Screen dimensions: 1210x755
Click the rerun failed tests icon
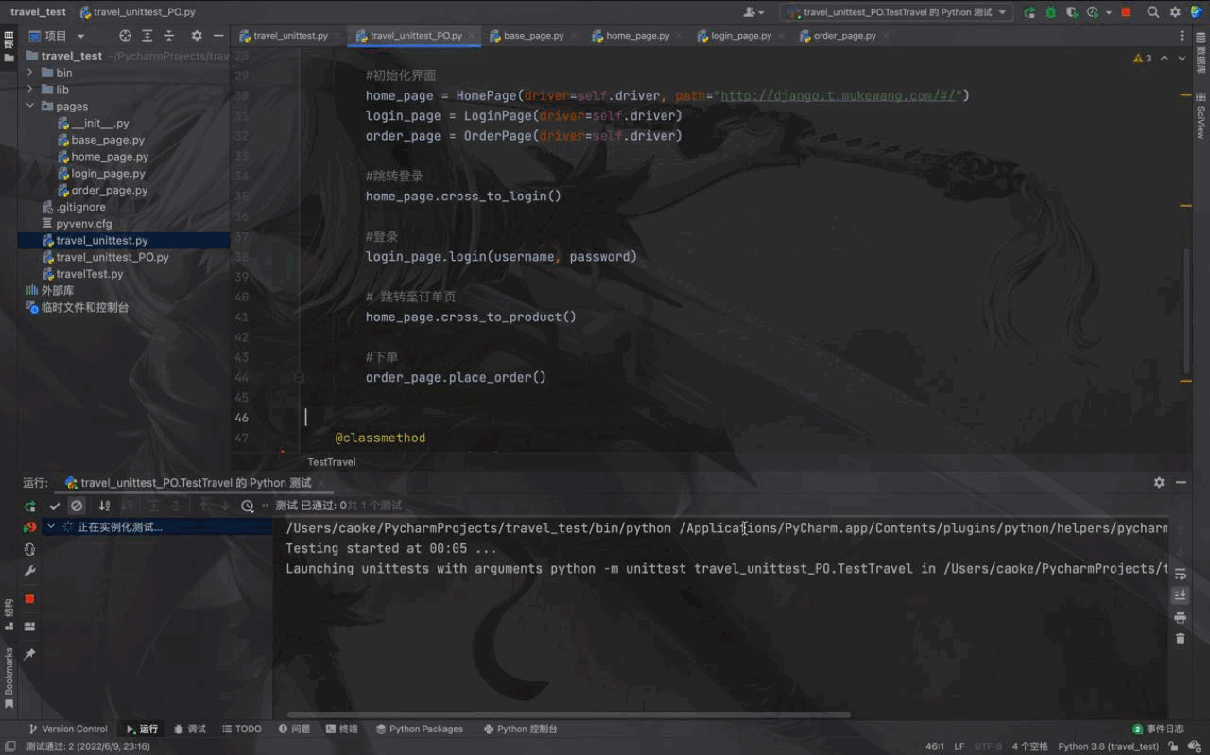click(30, 527)
